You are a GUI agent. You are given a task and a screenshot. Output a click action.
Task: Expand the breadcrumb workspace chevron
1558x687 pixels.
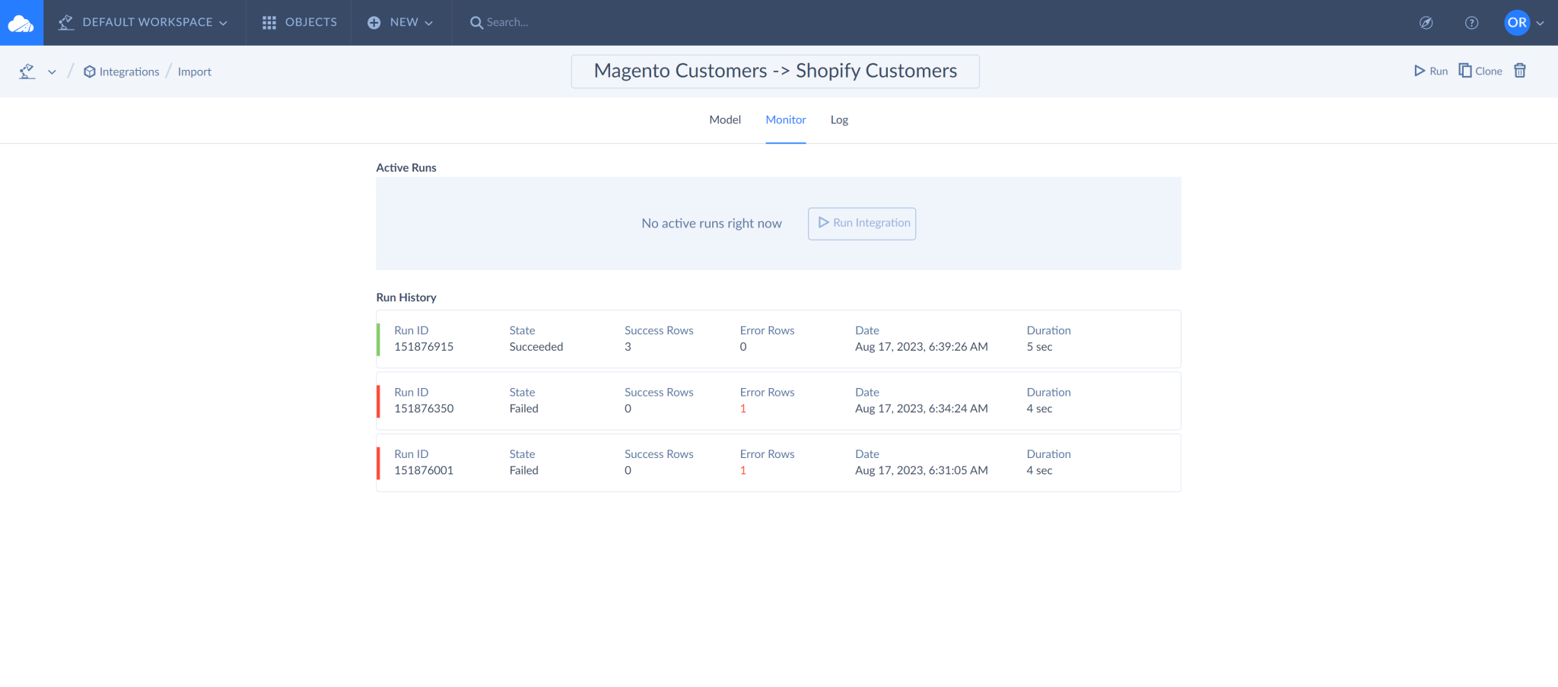click(52, 72)
